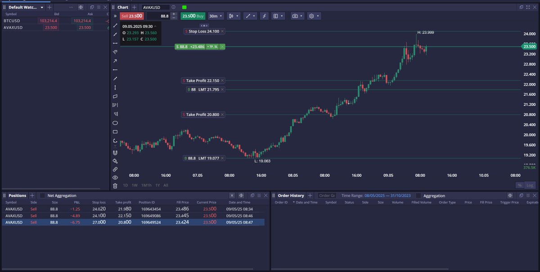Show the All range option
Screen dimensions: 540x272
click(x=166, y=185)
